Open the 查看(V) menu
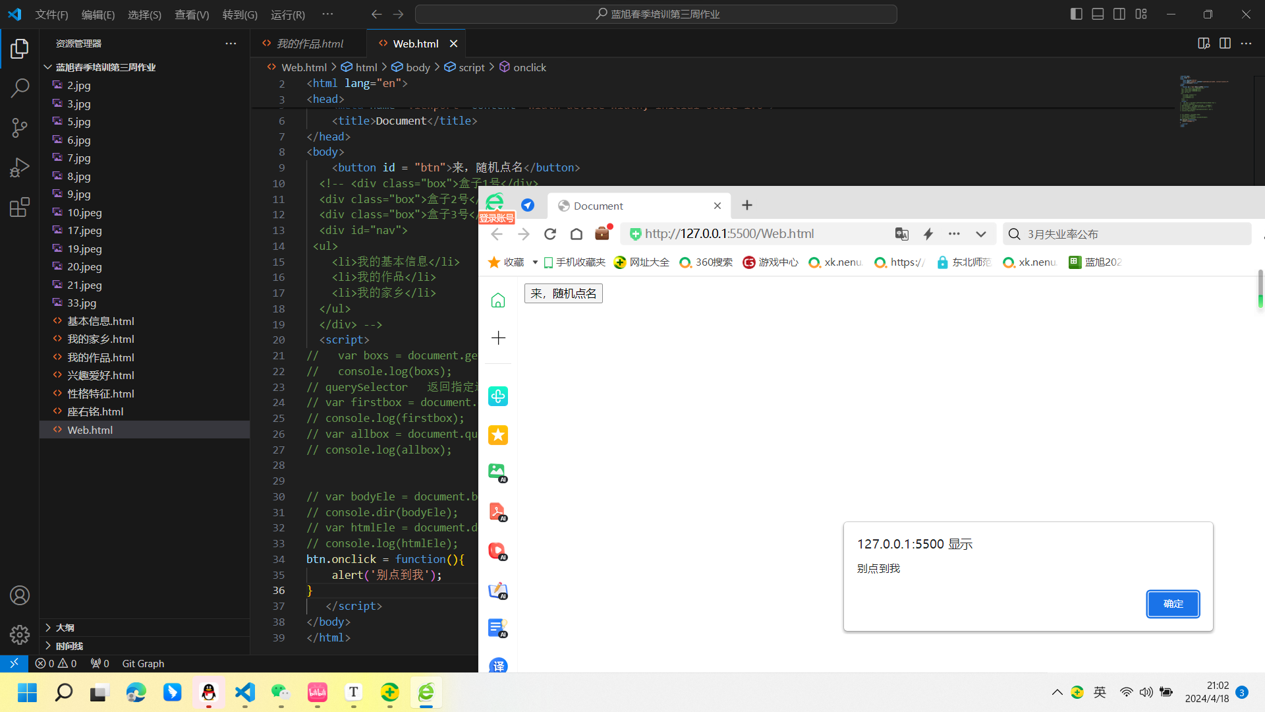This screenshot has height=712, width=1265. click(x=192, y=15)
